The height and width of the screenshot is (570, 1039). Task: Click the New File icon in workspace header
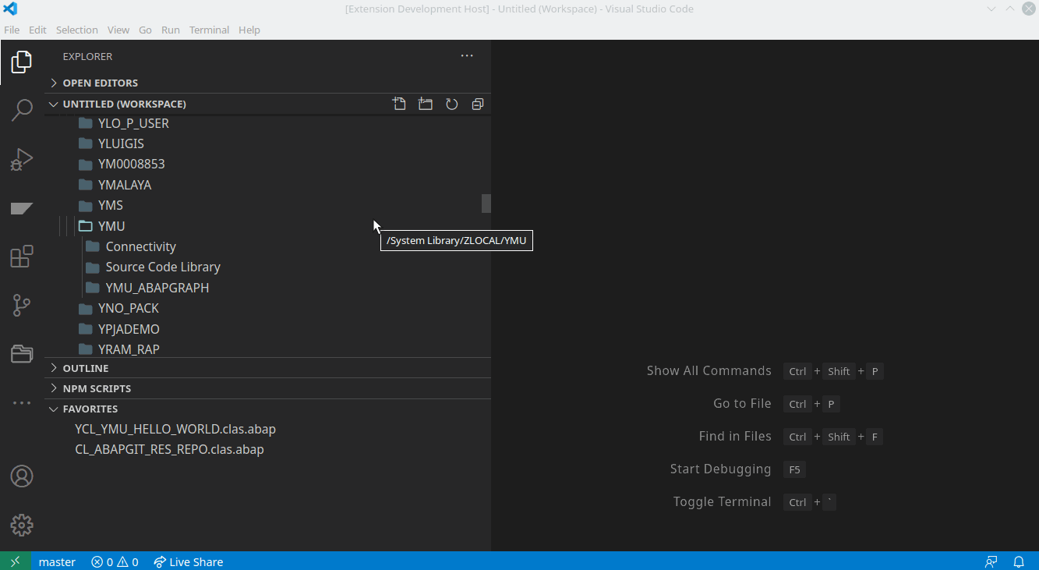tap(399, 104)
